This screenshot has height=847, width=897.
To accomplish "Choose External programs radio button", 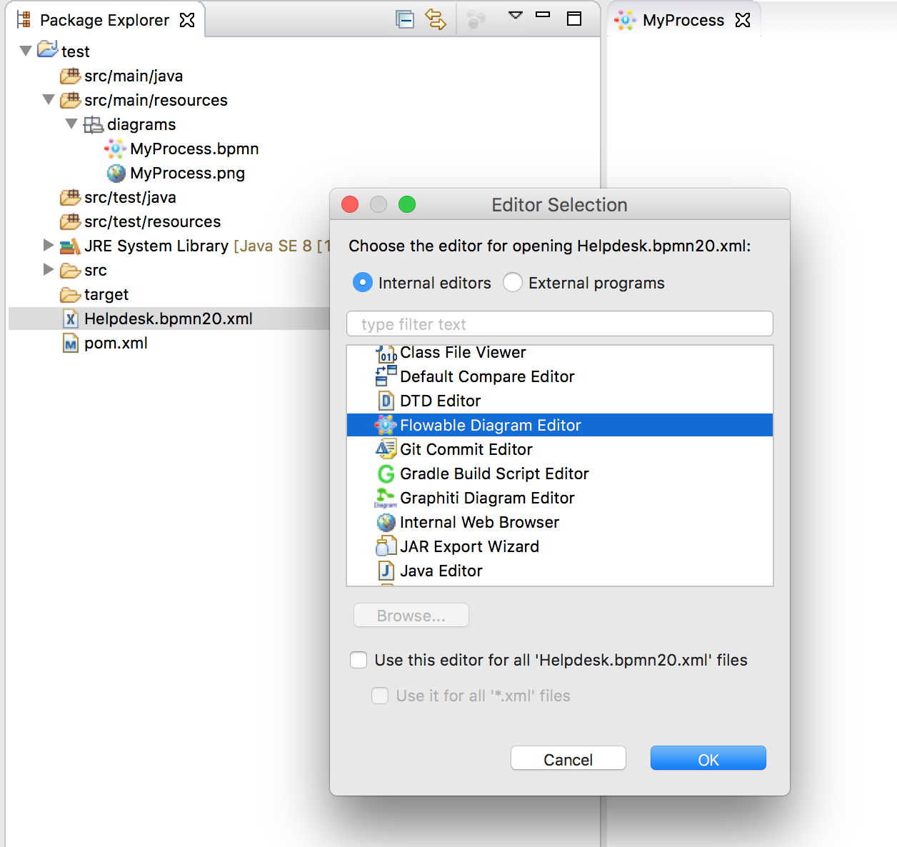I will [513, 283].
